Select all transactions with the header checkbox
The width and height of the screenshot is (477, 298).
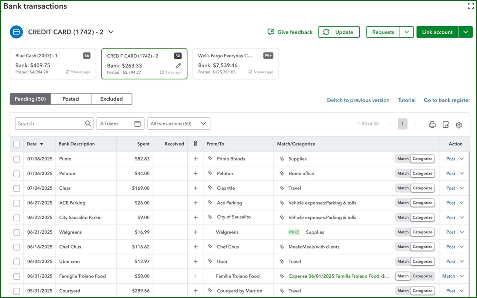[16, 144]
